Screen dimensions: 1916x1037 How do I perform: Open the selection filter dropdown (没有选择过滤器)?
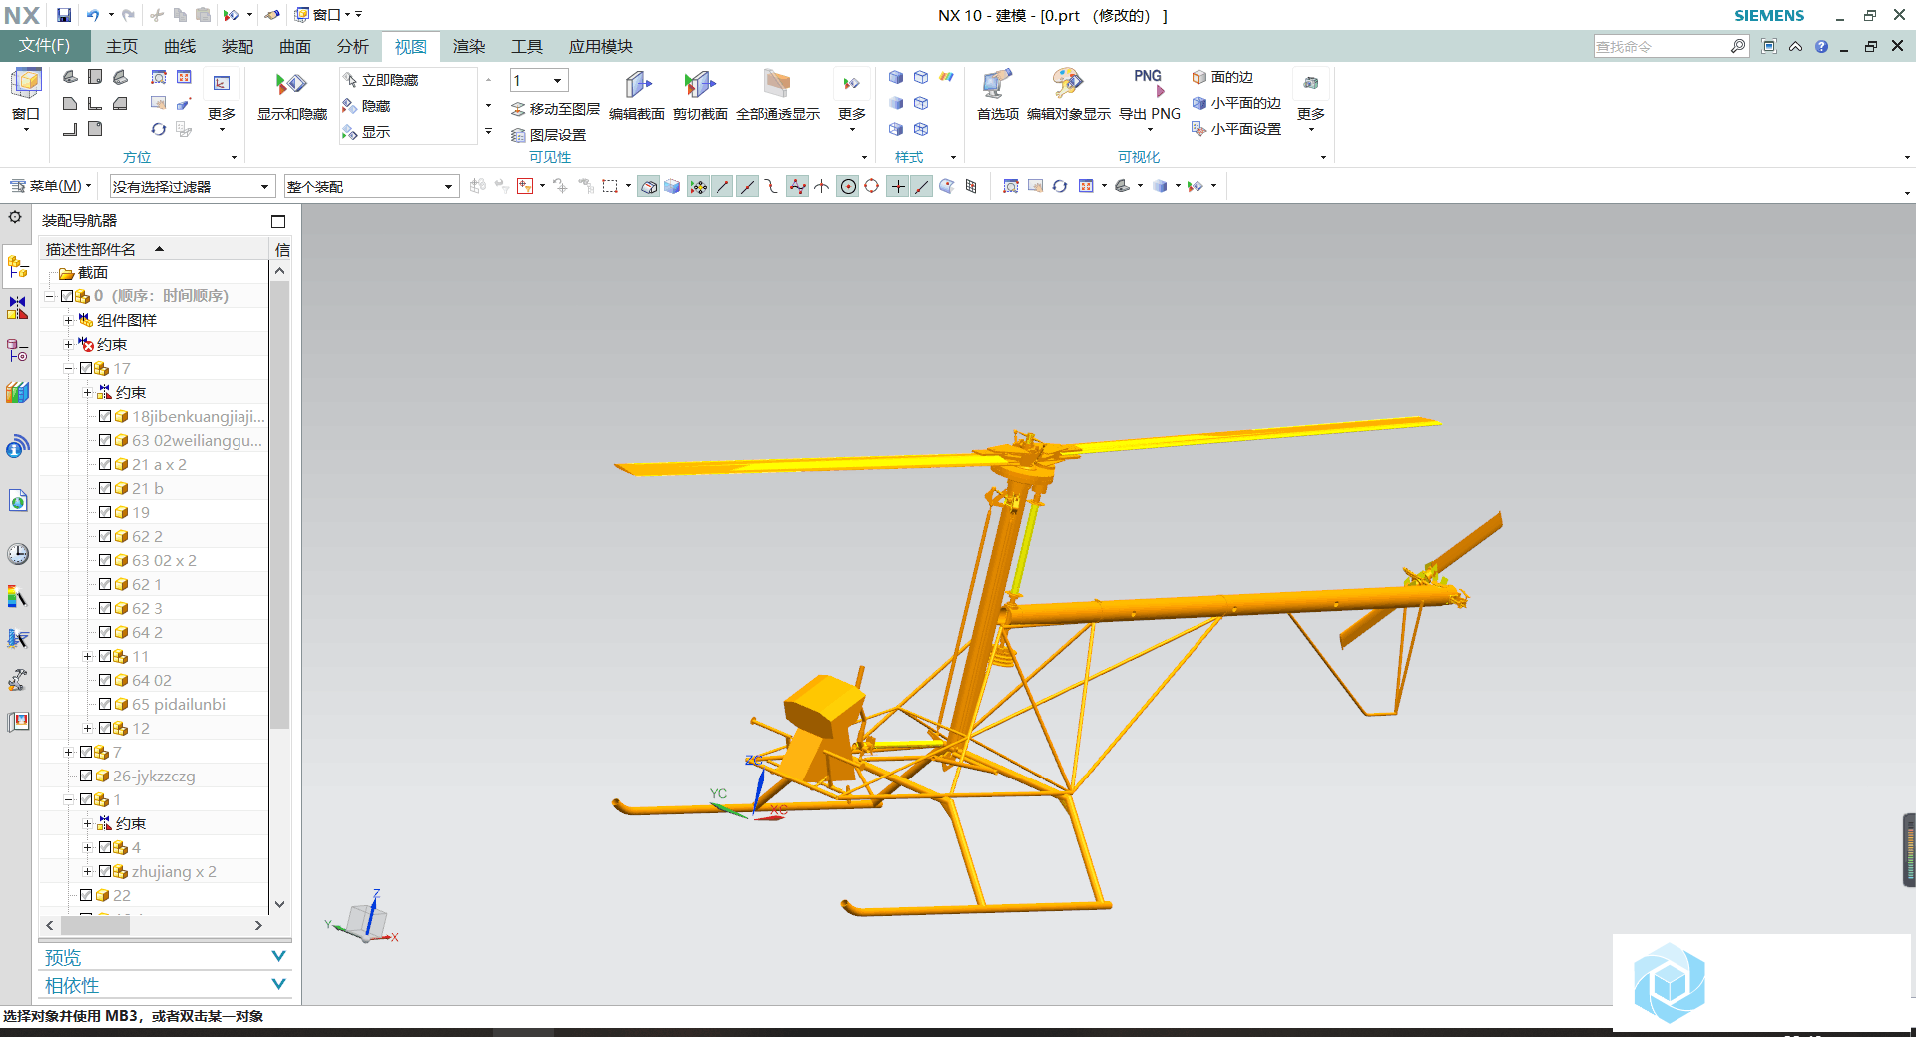[x=192, y=186]
